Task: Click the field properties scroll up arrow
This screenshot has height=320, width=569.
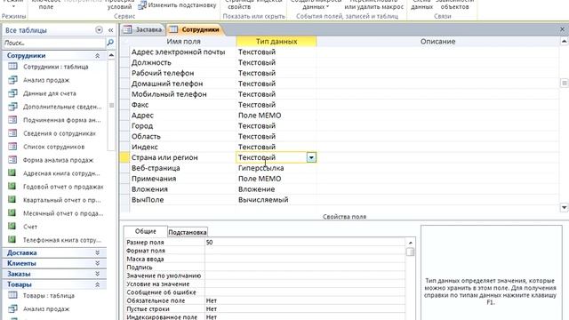Action: click(x=411, y=243)
